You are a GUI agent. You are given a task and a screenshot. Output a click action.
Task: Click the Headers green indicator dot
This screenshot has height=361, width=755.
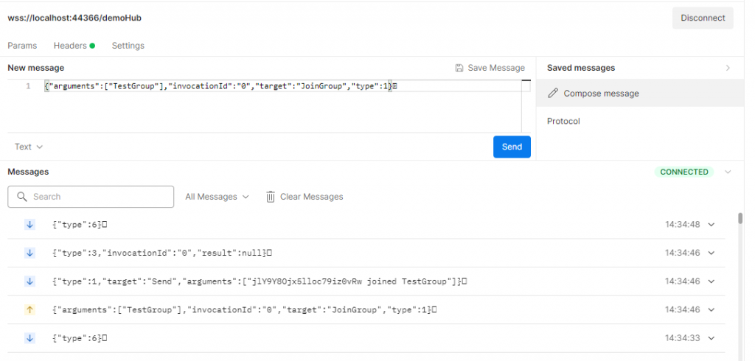92,46
